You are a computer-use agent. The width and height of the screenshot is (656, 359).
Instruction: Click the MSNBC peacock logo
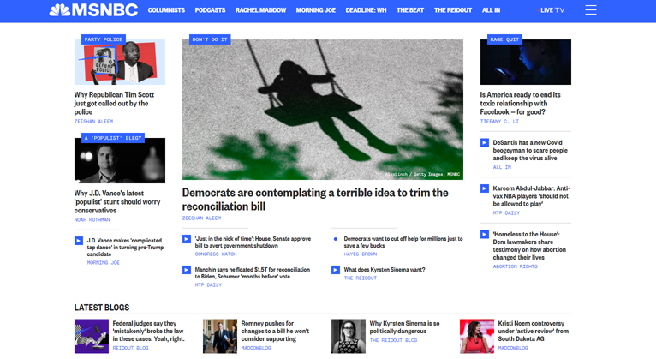coord(93,10)
